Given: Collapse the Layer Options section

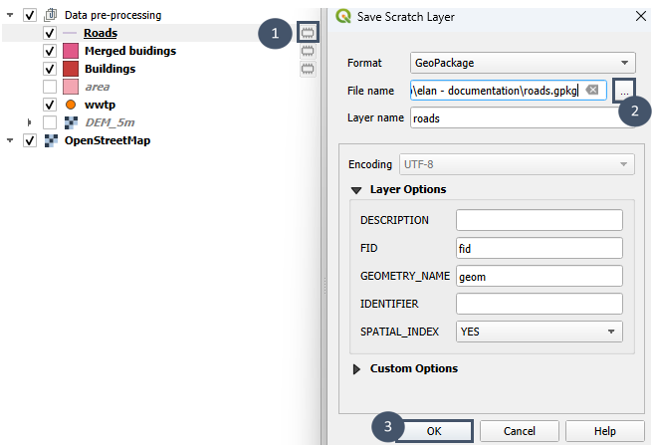Looking at the screenshot, I should click(356, 189).
